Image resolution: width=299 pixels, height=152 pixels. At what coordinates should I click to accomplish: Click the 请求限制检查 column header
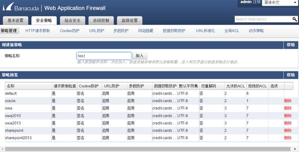point(65,86)
